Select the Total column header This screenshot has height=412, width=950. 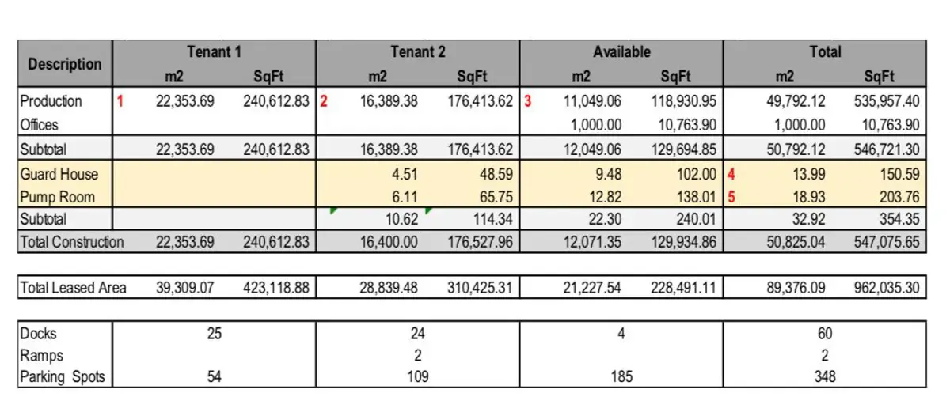click(x=825, y=52)
